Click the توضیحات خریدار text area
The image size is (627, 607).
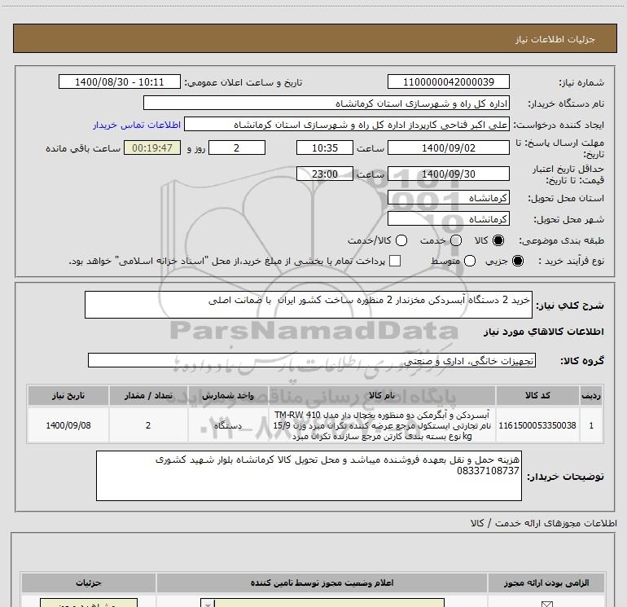point(309,476)
